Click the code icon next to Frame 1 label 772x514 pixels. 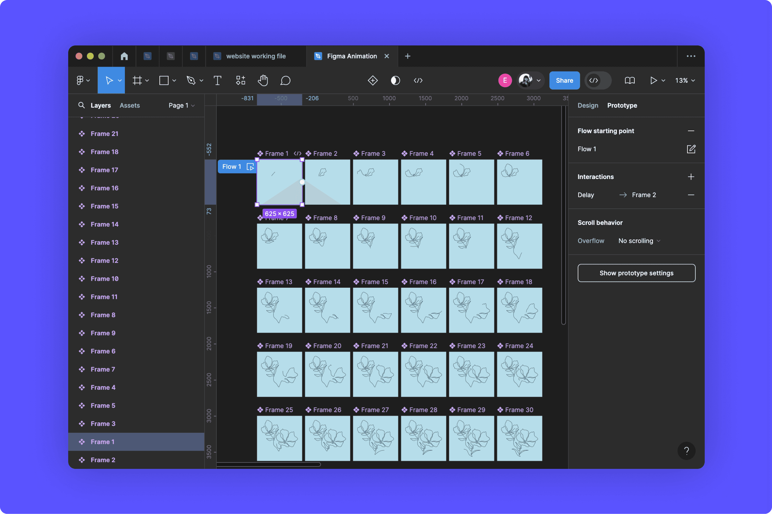pyautogui.click(x=297, y=154)
